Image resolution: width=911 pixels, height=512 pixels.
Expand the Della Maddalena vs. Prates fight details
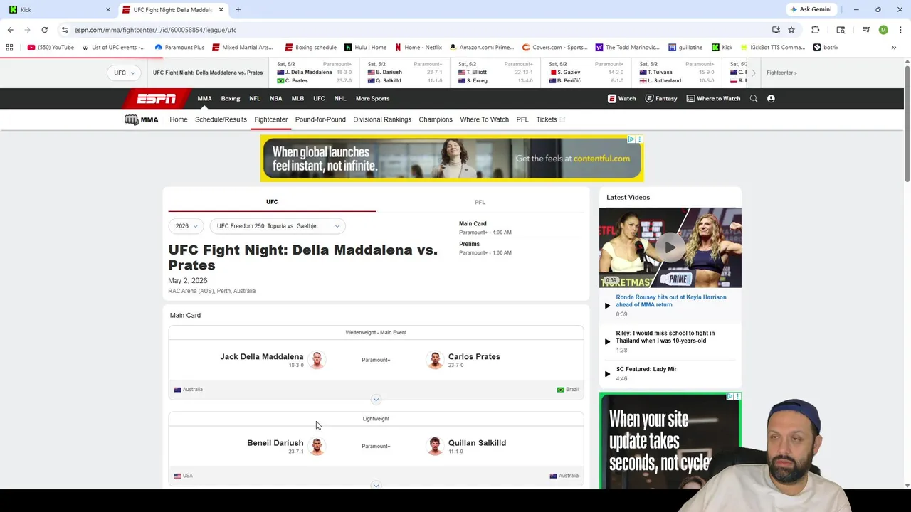(376, 400)
